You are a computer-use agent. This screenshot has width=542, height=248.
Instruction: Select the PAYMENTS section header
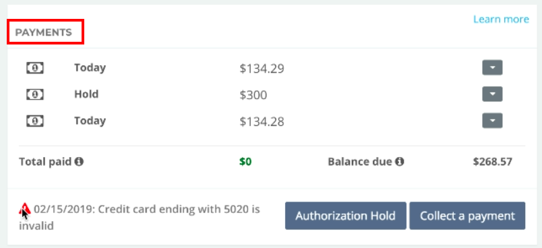click(44, 32)
